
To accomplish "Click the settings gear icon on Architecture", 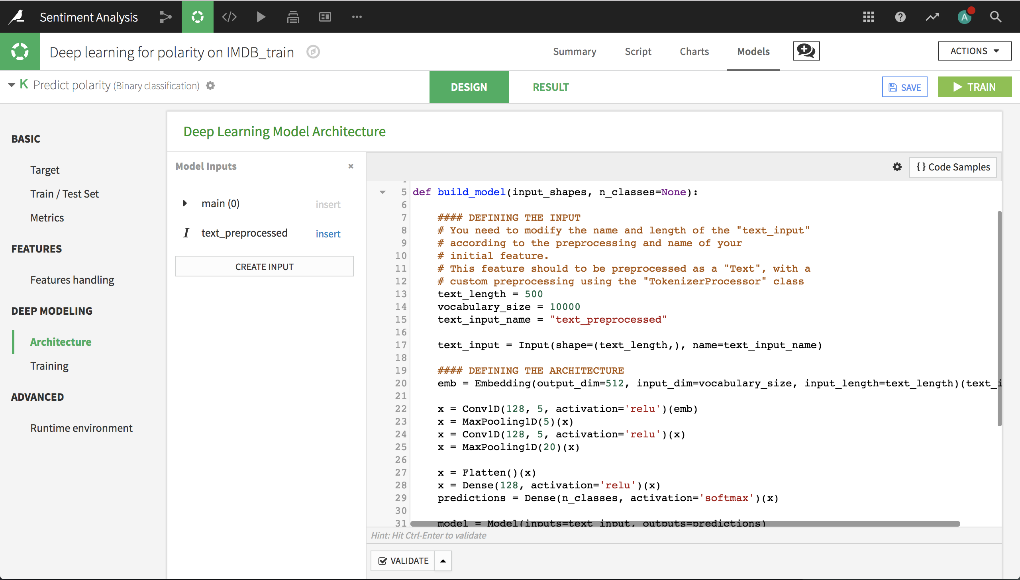I will [896, 167].
